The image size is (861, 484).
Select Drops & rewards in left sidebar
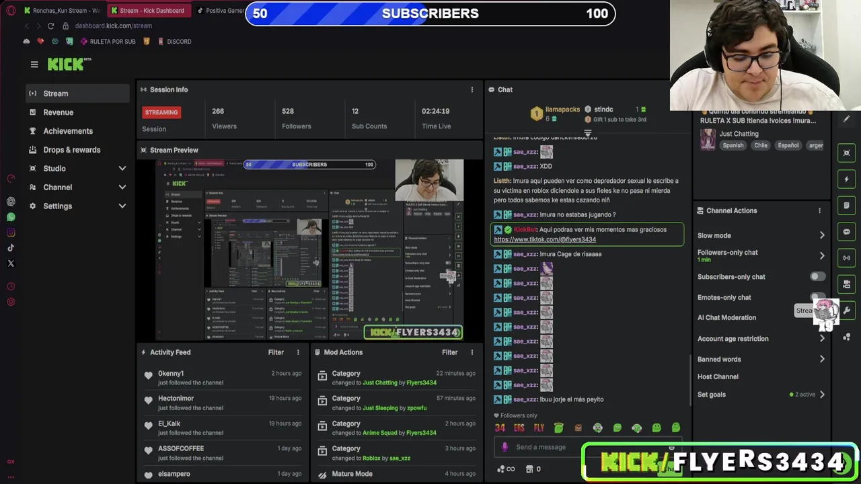click(x=77, y=150)
